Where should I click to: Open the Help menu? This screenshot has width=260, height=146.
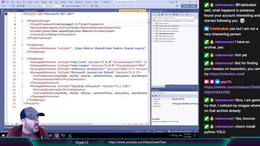(x=96, y=2)
